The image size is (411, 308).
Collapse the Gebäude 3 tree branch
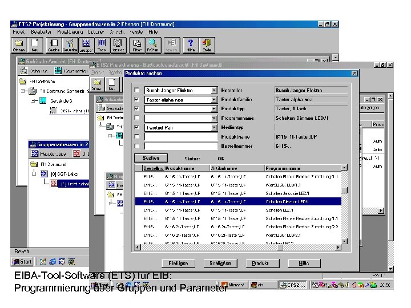point(34,101)
